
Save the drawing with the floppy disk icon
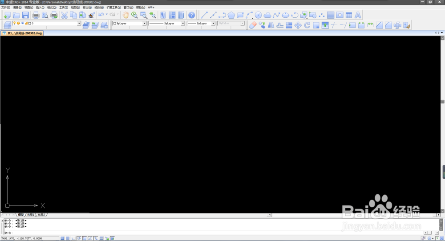[x=25, y=15]
